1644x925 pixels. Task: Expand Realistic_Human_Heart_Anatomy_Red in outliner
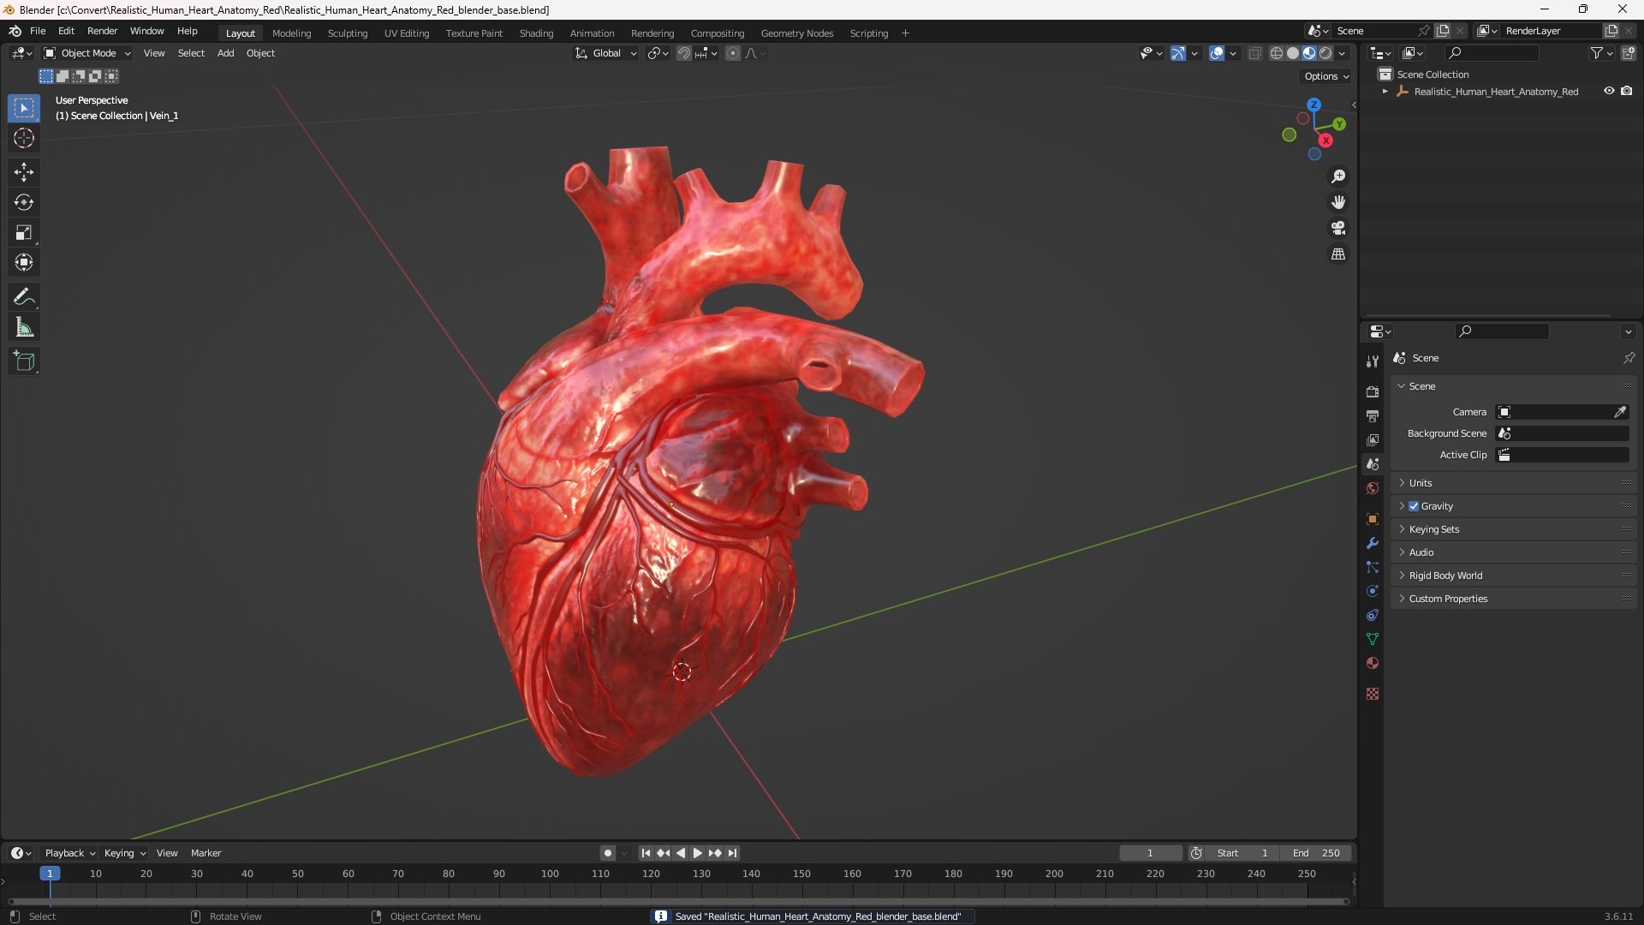tap(1385, 92)
